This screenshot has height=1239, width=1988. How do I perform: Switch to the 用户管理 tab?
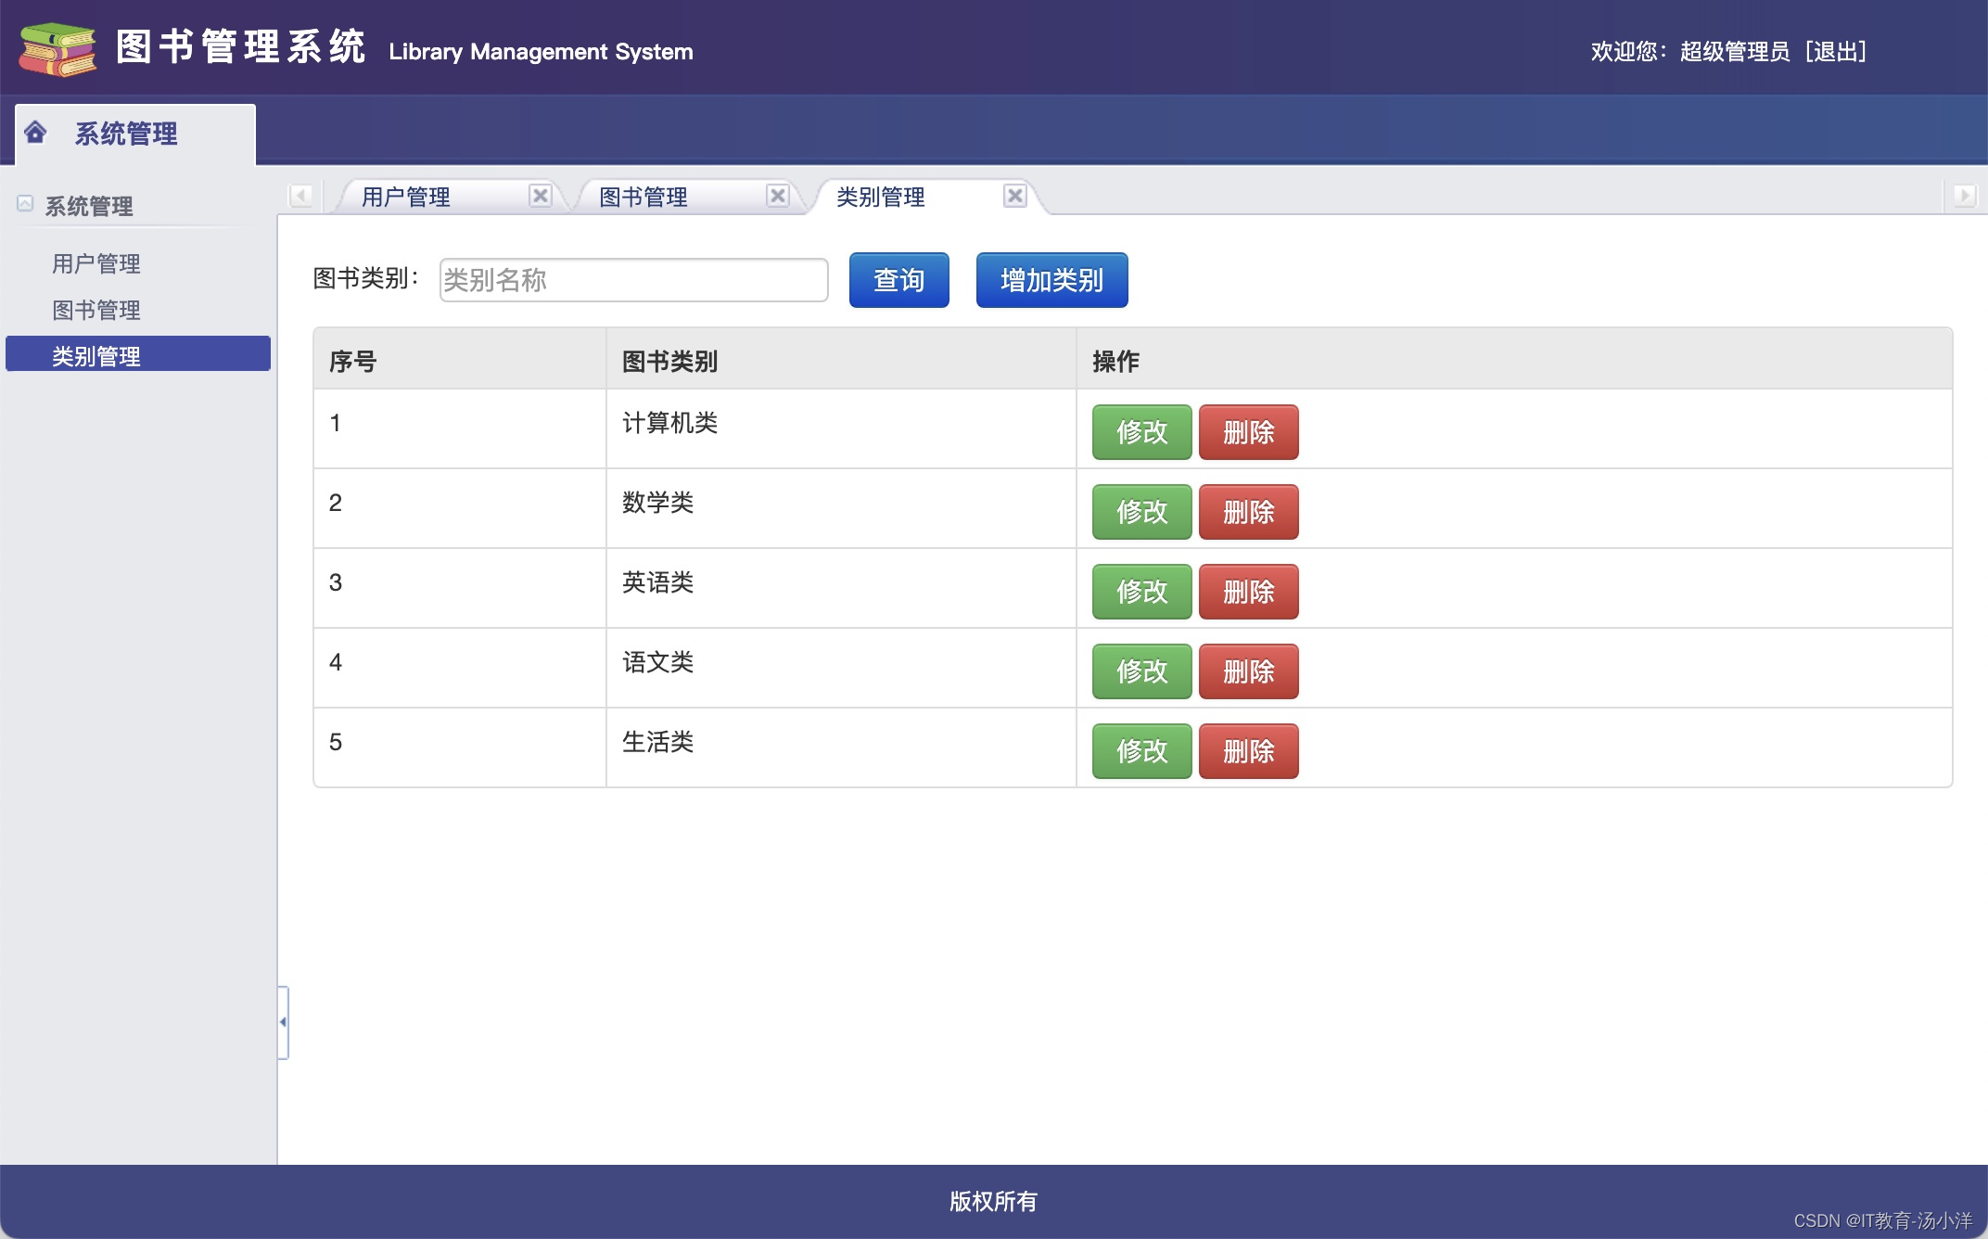click(406, 197)
